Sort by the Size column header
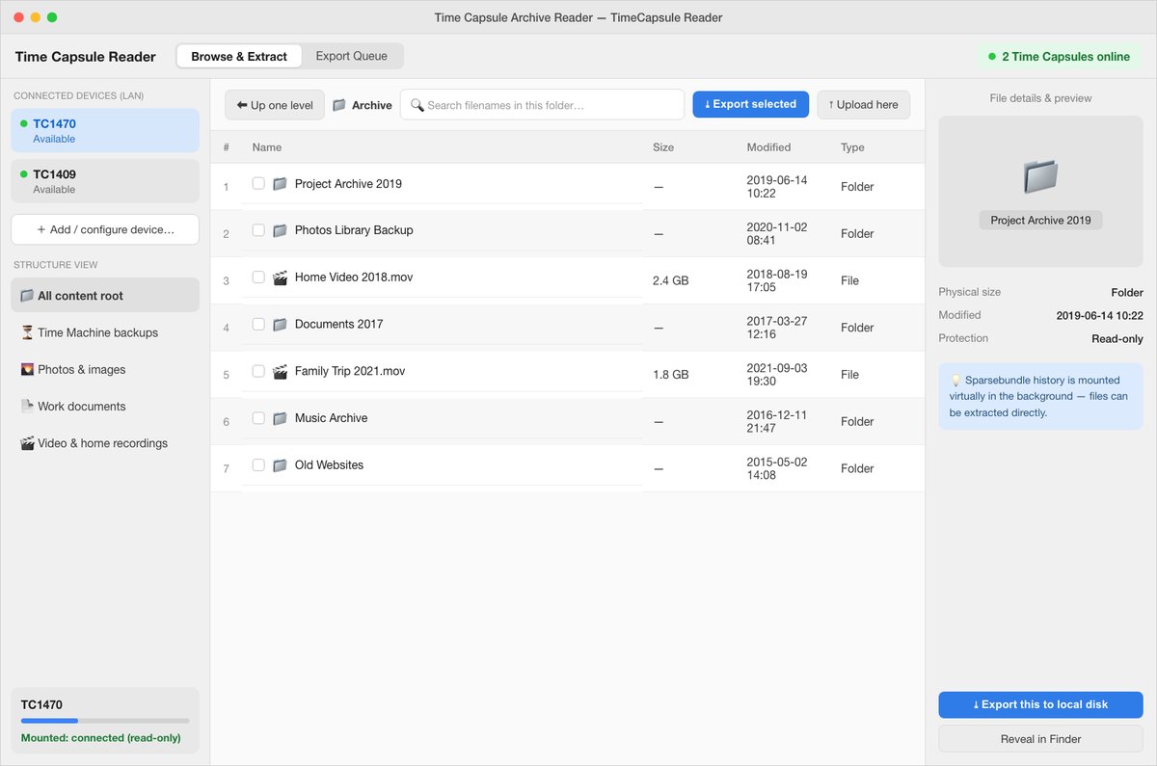Screen dimensions: 1157x766 point(663,147)
